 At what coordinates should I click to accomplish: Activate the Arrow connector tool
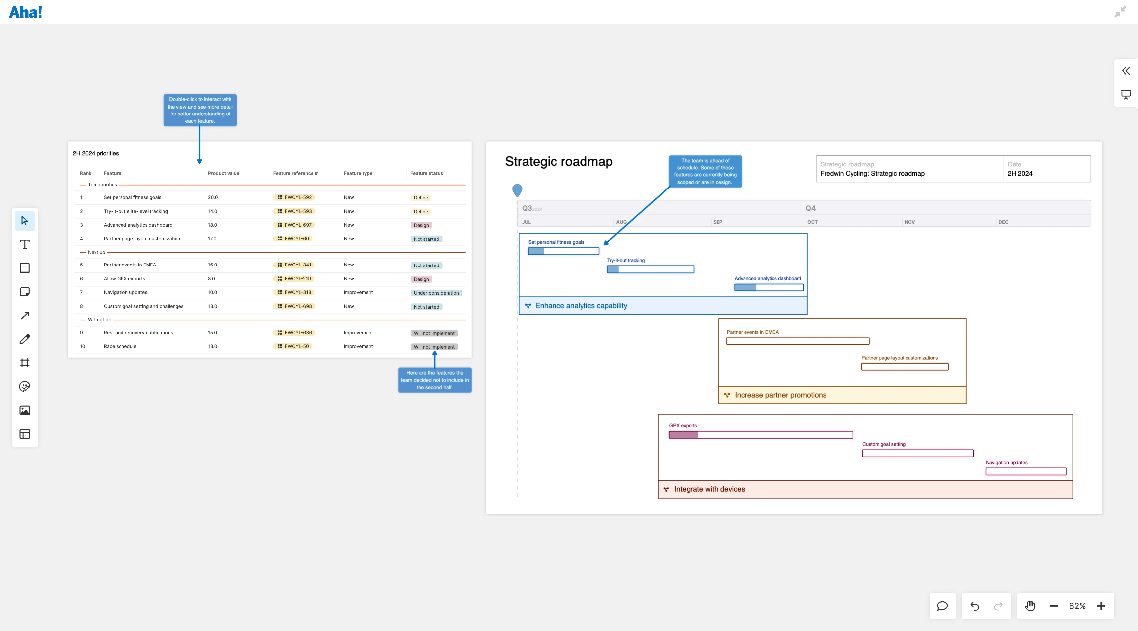[25, 315]
